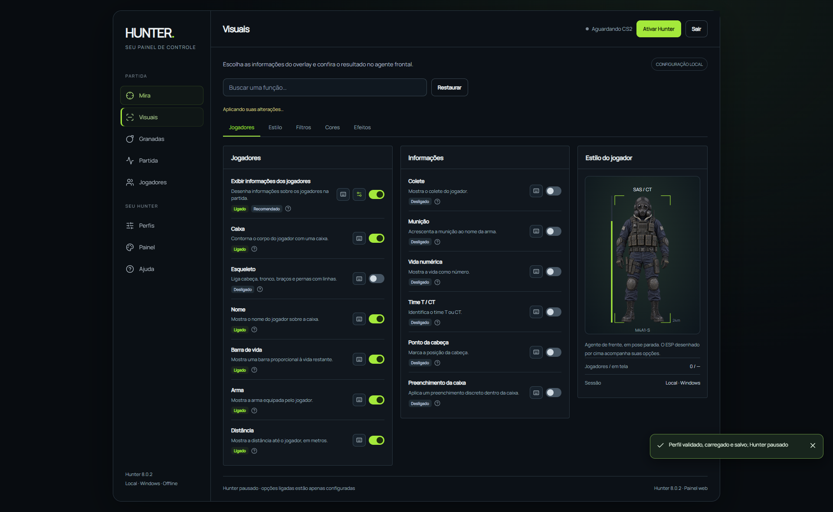Screen dimensions: 833x512
Task: Click the agent preview image
Action: pos(643,255)
